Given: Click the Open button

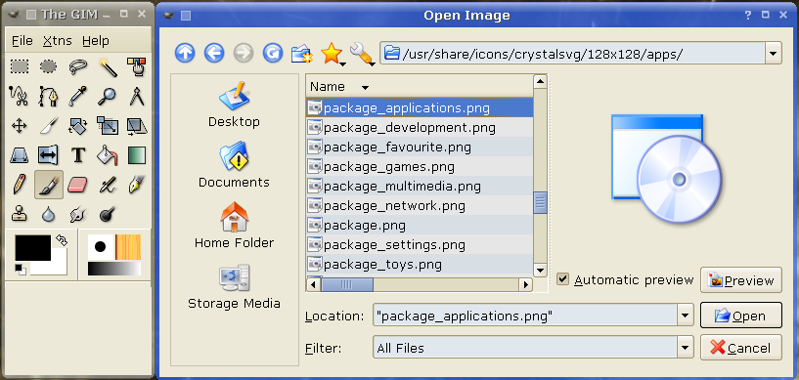Looking at the screenshot, I should pyautogui.click(x=741, y=316).
